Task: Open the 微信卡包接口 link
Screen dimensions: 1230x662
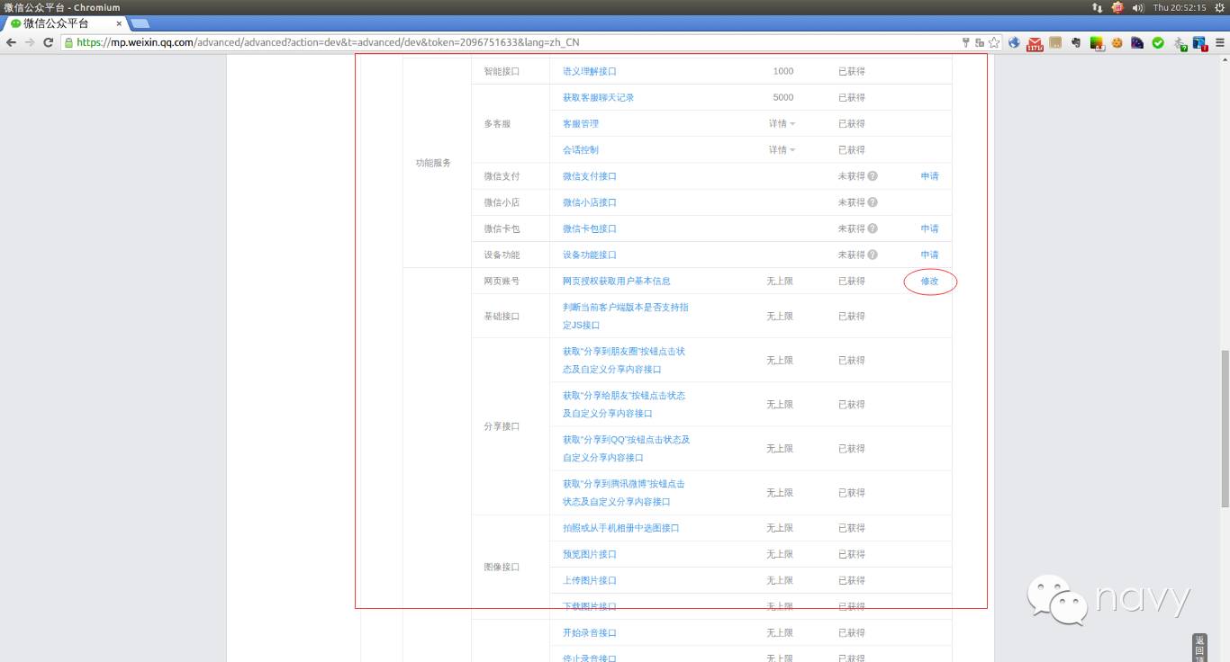Action: [590, 228]
